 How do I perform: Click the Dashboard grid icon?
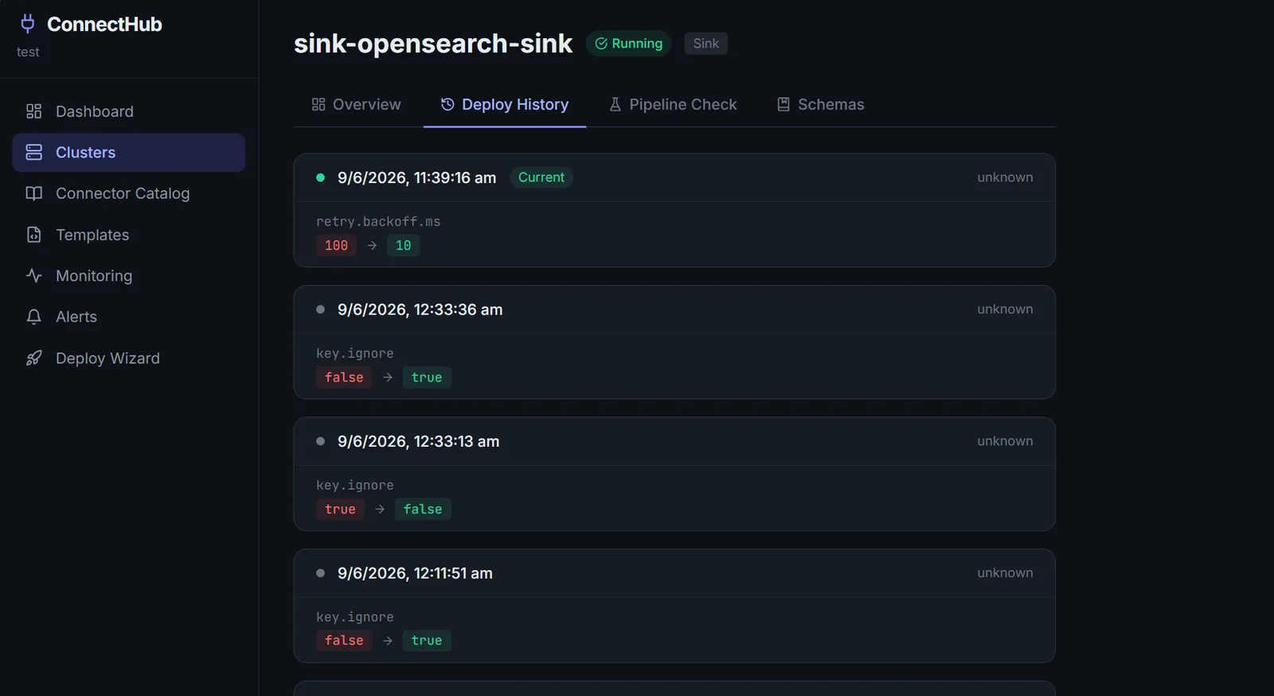33,111
